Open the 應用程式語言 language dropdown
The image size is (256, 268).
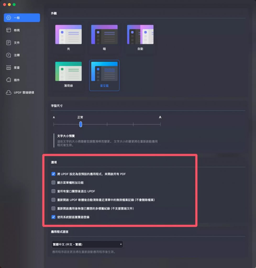point(87,244)
